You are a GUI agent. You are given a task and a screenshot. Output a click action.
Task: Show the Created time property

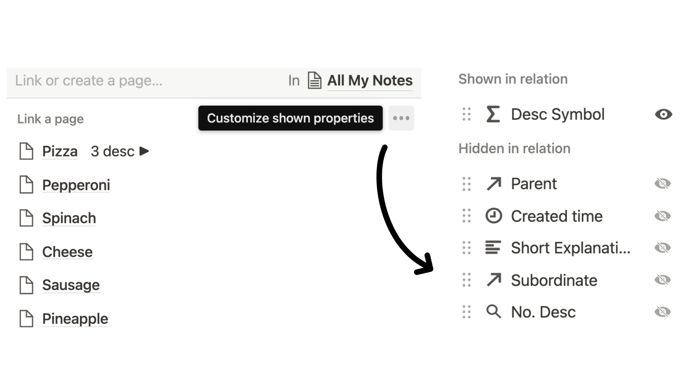pyautogui.click(x=663, y=216)
